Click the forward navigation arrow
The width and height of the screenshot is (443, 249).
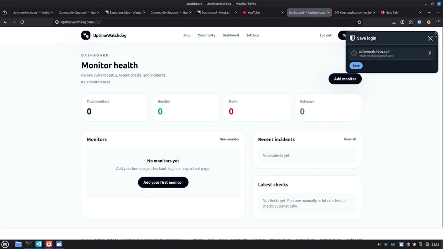tap(14, 22)
